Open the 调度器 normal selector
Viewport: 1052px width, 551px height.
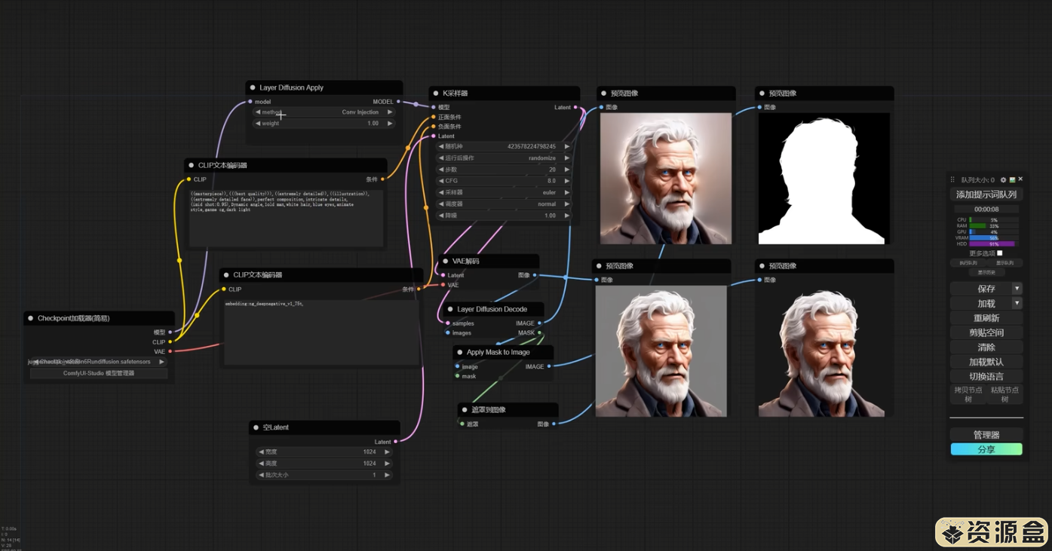point(504,204)
